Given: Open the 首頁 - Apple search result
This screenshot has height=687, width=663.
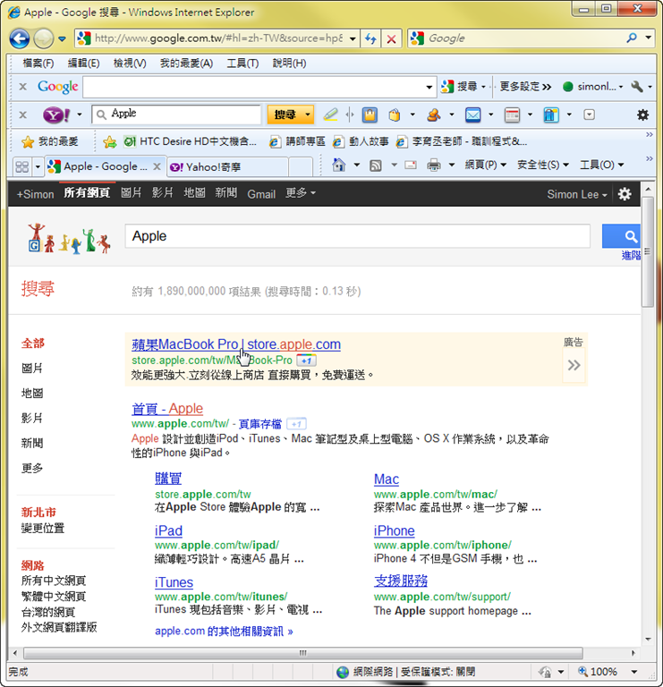Looking at the screenshot, I should [167, 409].
